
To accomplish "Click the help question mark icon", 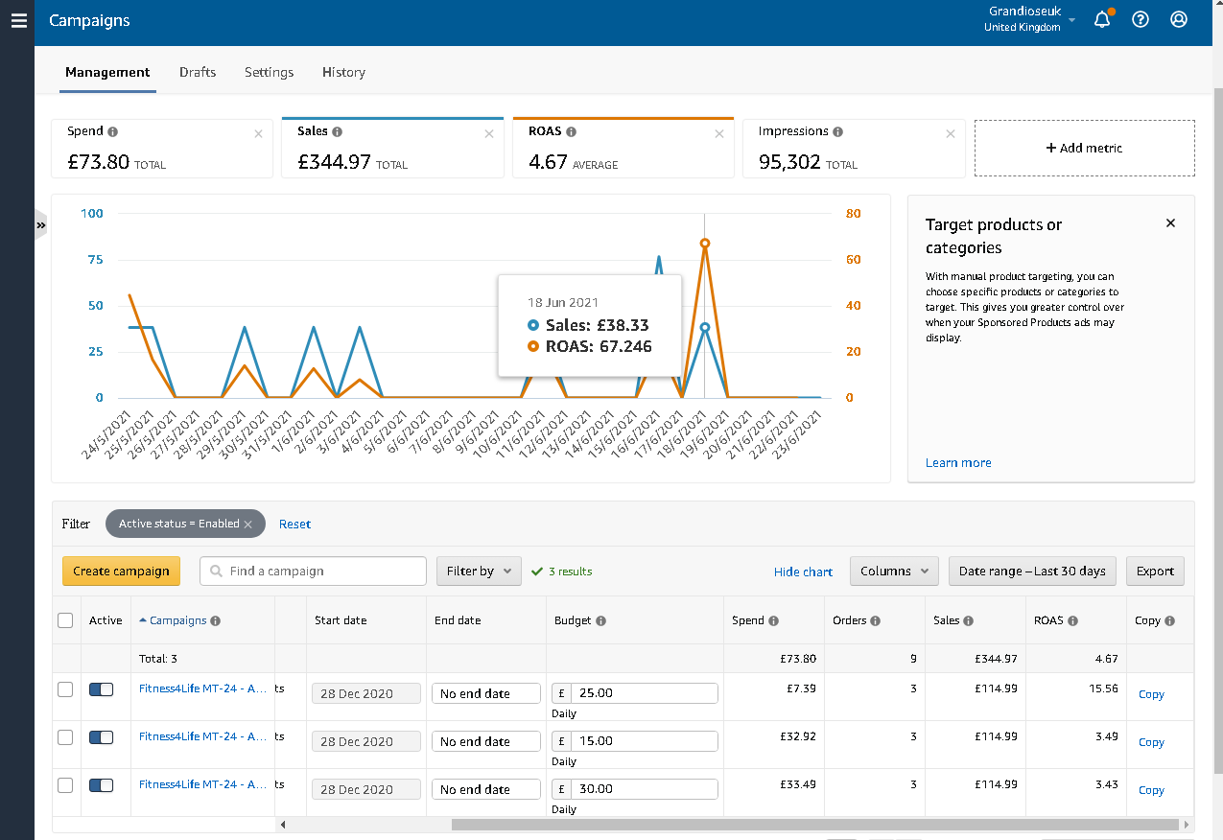I will 1141,19.
